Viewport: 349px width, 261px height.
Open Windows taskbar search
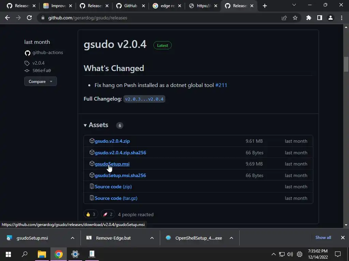click(x=25, y=254)
